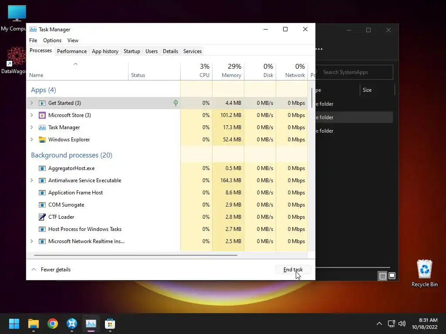Viewport: 446px width, 334px height.
Task: Open the Recycle Bin desktop icon
Action: click(x=424, y=273)
